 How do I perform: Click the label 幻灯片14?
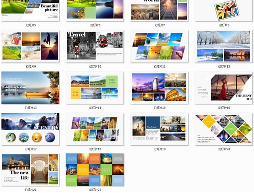(95, 108)
